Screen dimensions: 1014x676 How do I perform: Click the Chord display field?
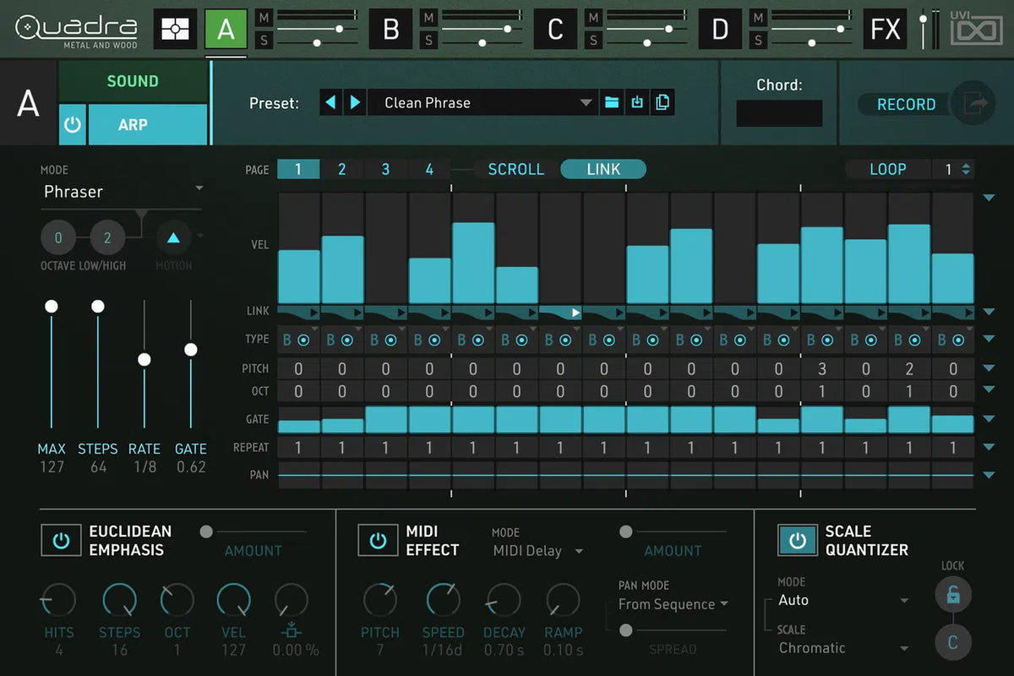778,113
